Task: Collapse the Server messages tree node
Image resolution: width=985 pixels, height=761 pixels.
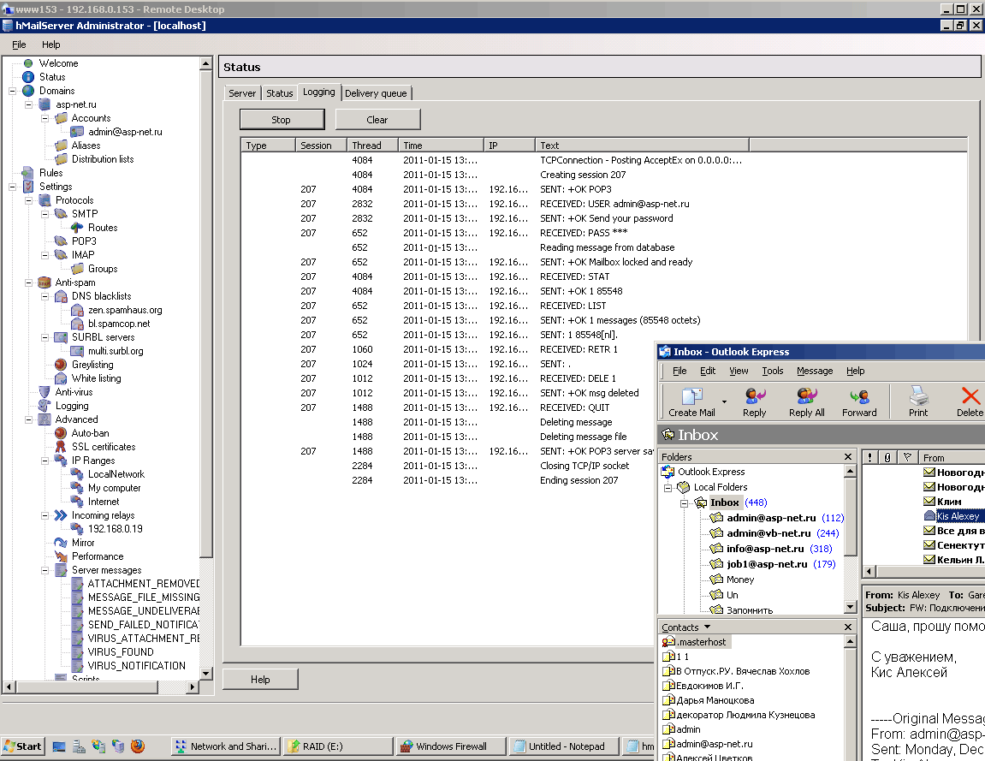Action: (45, 570)
